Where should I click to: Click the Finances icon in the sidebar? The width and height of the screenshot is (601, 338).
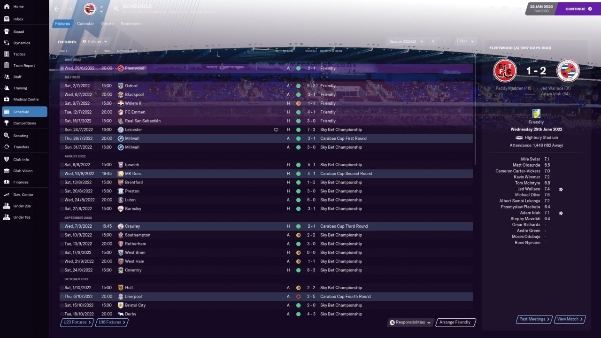click(7, 182)
